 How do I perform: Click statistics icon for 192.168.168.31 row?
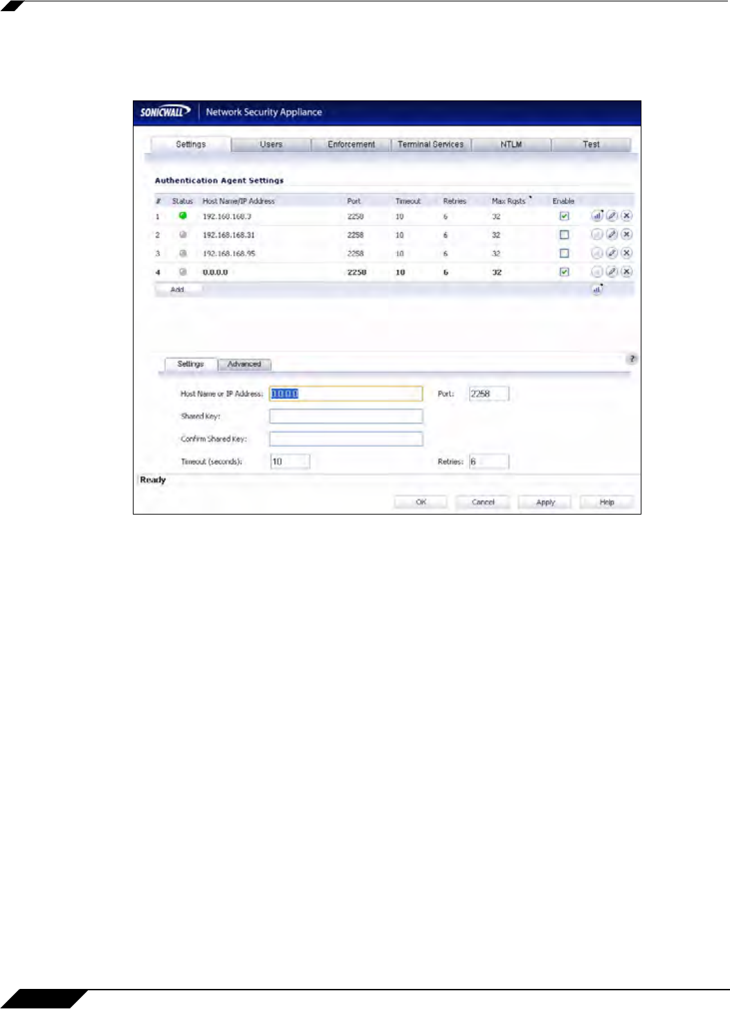596,235
